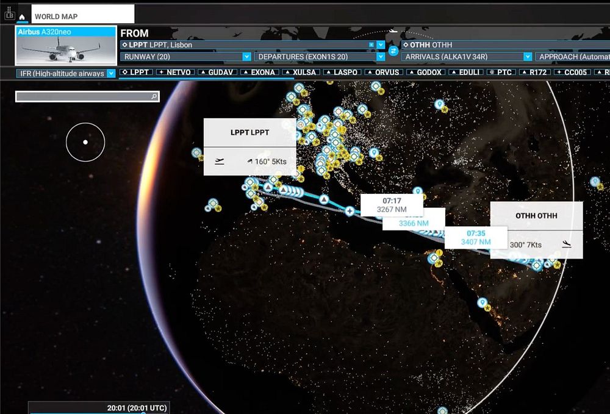Click the lone airport pin in northern Russia

(x=439, y=104)
